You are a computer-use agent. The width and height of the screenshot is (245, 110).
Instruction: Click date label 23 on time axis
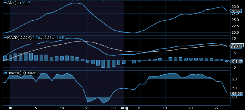pos(88,108)
